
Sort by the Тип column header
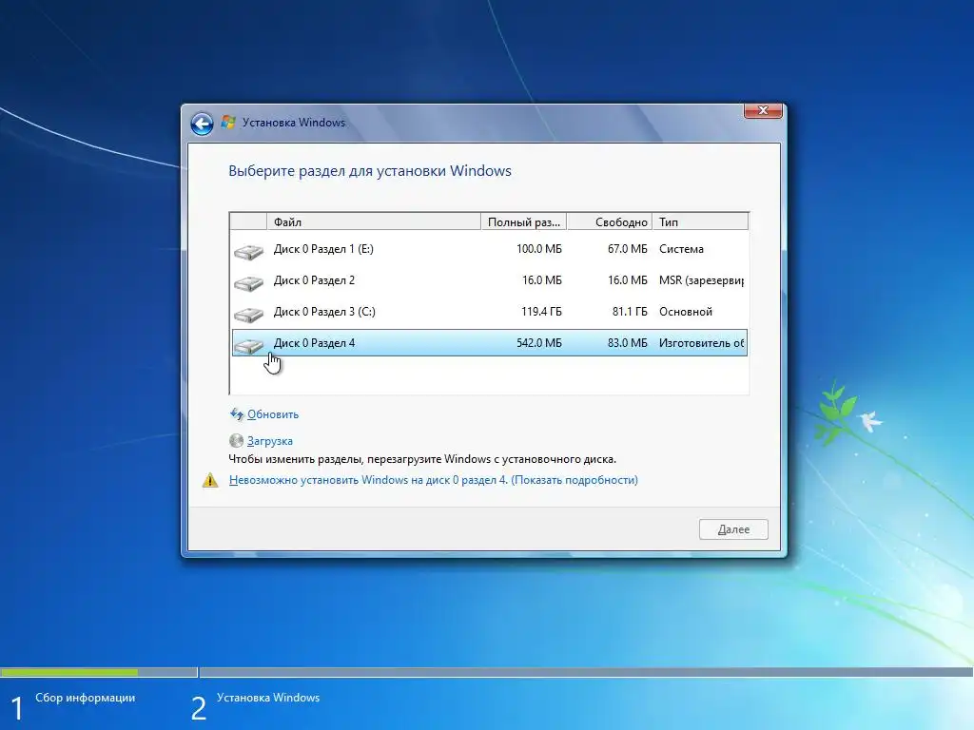pos(701,221)
